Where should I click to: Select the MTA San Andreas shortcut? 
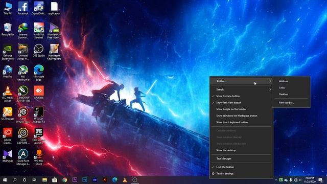click(x=39, y=116)
